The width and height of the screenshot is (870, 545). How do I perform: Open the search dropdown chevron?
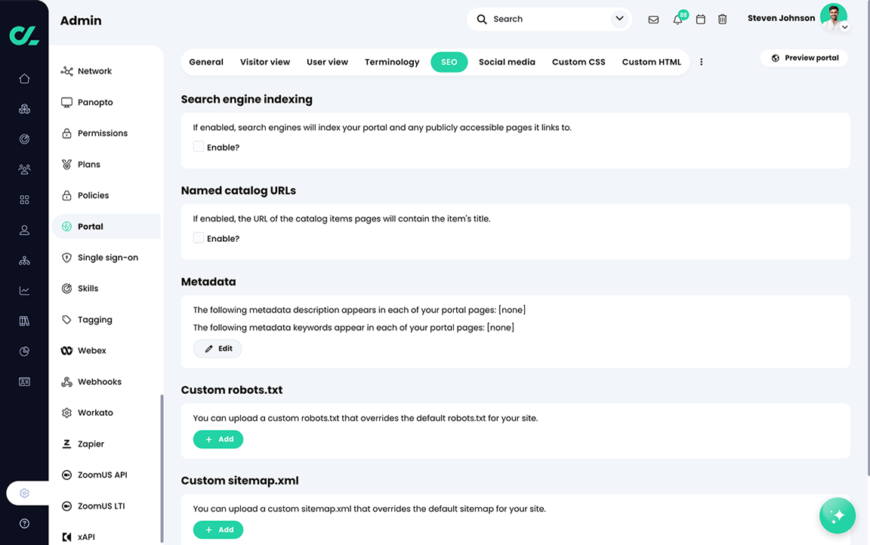click(x=619, y=18)
